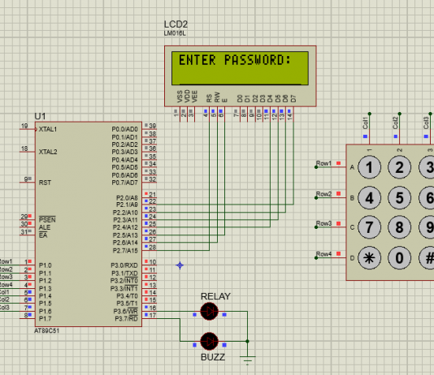Viewport: 434px width, 375px height.
Task: Click the blue origin marker crosshair
Action: (x=180, y=265)
